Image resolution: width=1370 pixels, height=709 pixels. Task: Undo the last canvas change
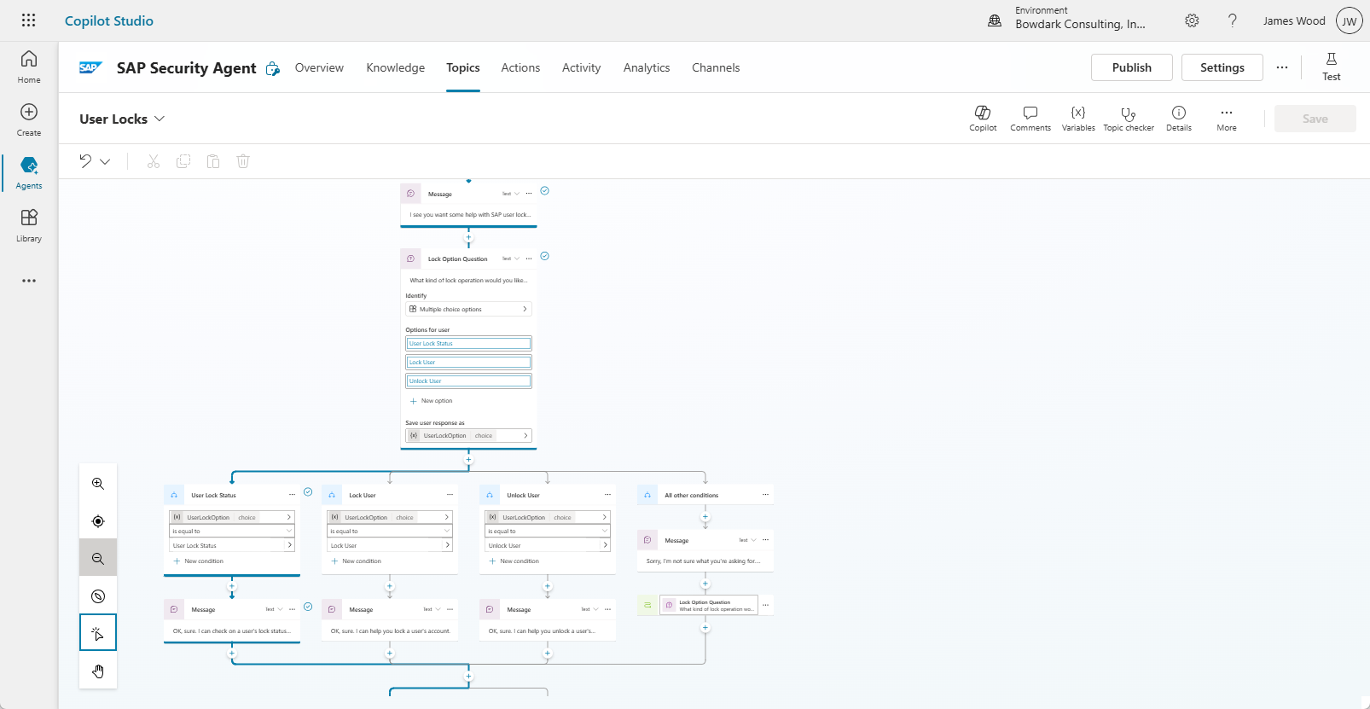[85, 161]
